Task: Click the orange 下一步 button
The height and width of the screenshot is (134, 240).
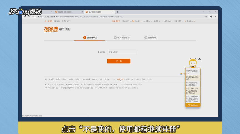Action: coord(119,61)
